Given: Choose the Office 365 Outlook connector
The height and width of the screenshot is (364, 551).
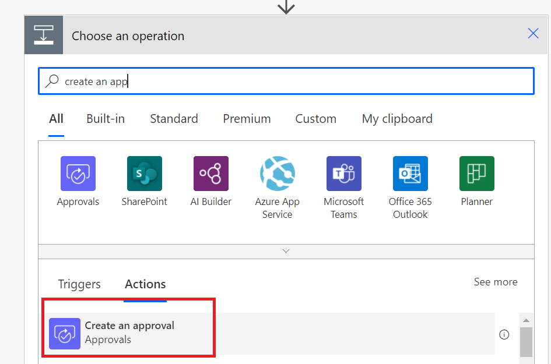Looking at the screenshot, I should (x=410, y=174).
